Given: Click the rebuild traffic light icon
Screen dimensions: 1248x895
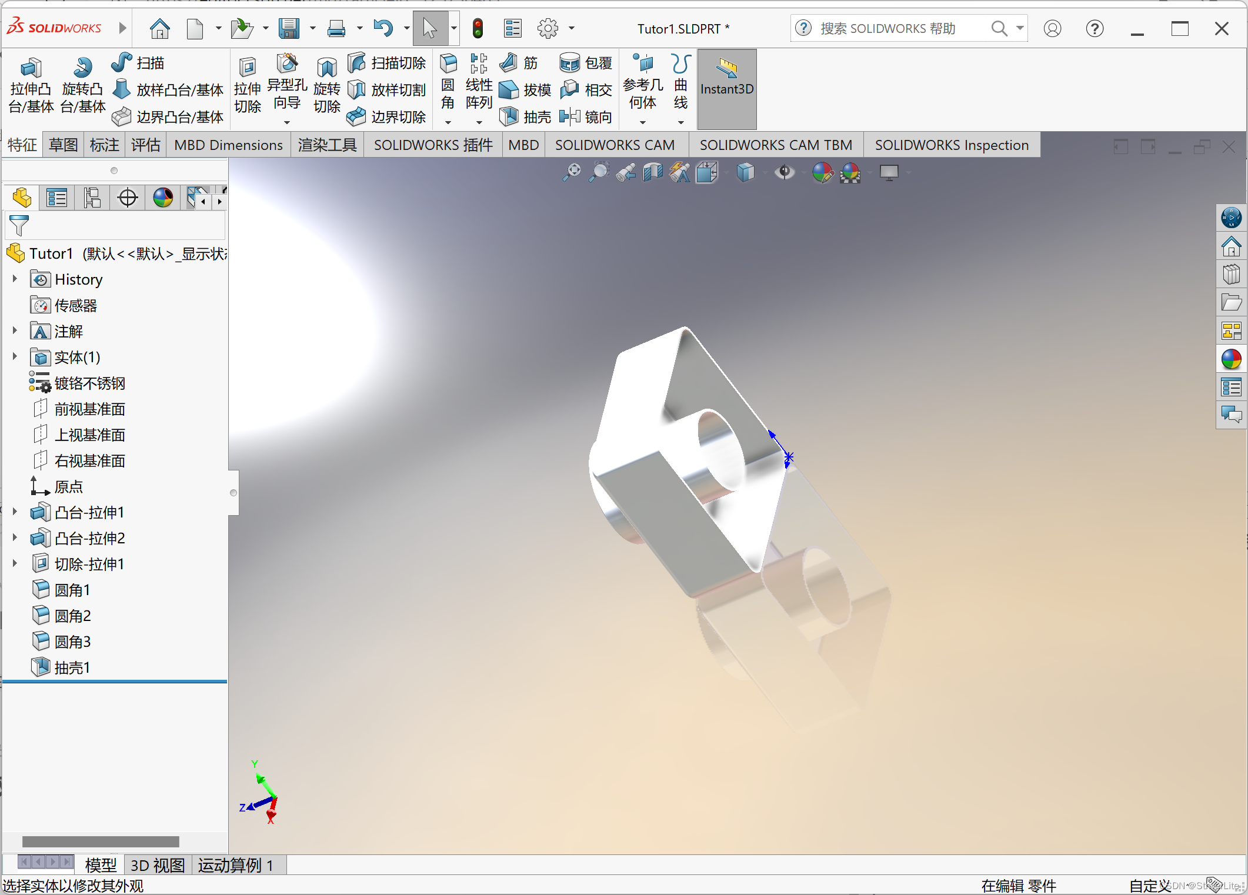Looking at the screenshot, I should click(x=478, y=28).
